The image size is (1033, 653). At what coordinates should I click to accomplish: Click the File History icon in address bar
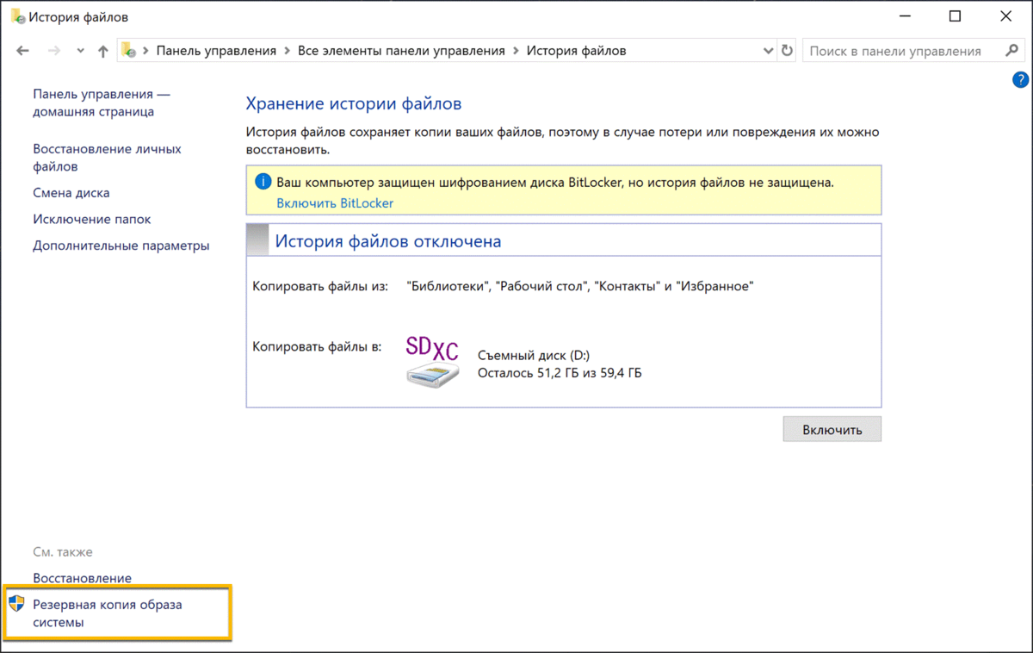click(127, 50)
